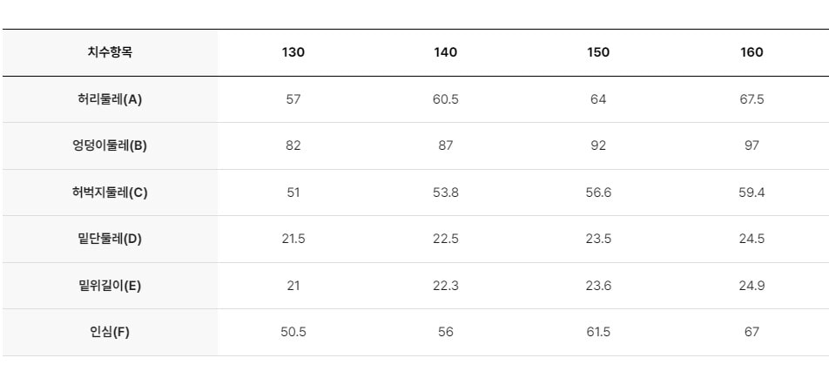829x385 pixels.
Task: Click inseam value 61.5 for size 150
Action: [598, 333]
